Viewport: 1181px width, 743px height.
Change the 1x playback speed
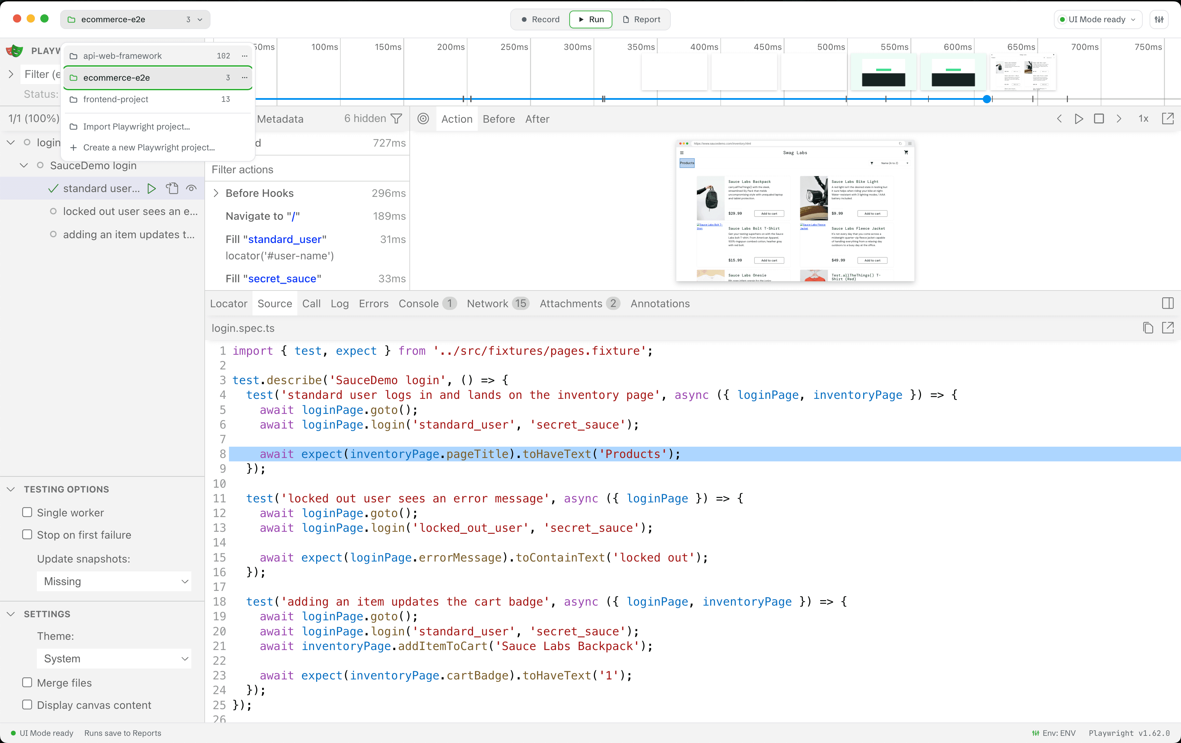[1143, 119]
